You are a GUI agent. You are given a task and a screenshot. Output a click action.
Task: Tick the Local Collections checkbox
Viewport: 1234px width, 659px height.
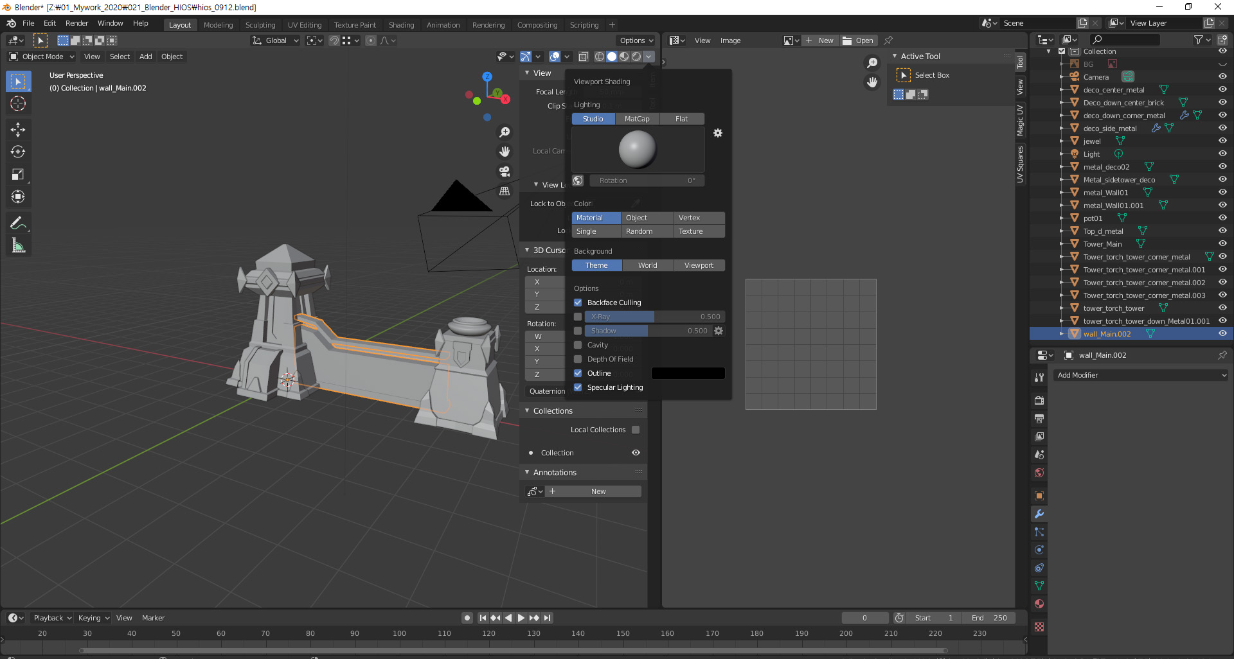pyautogui.click(x=636, y=430)
